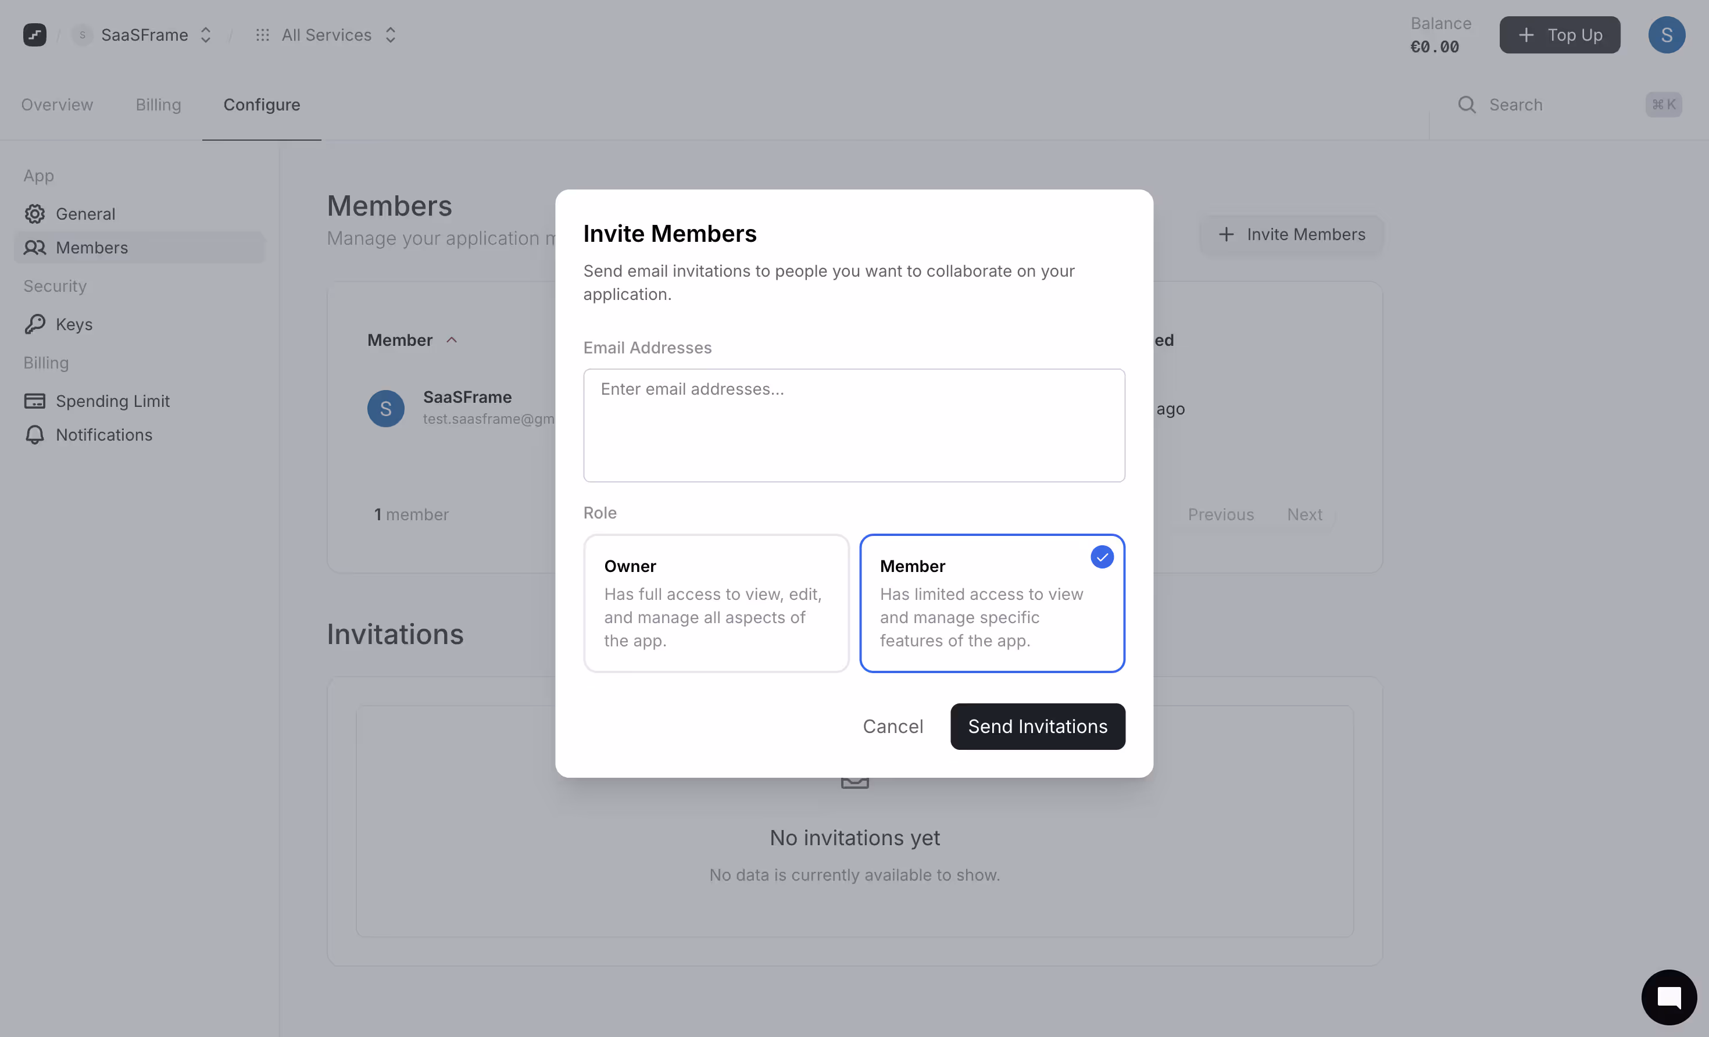Image resolution: width=1709 pixels, height=1037 pixels.
Task: Click the search magnifier icon
Action: click(1466, 105)
